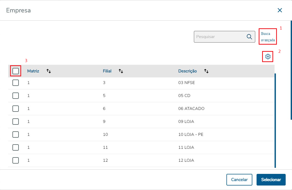Click the Descrição column header label

tap(188, 71)
